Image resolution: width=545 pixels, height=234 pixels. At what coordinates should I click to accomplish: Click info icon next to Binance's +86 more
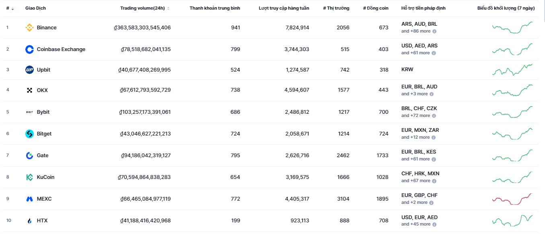click(434, 31)
